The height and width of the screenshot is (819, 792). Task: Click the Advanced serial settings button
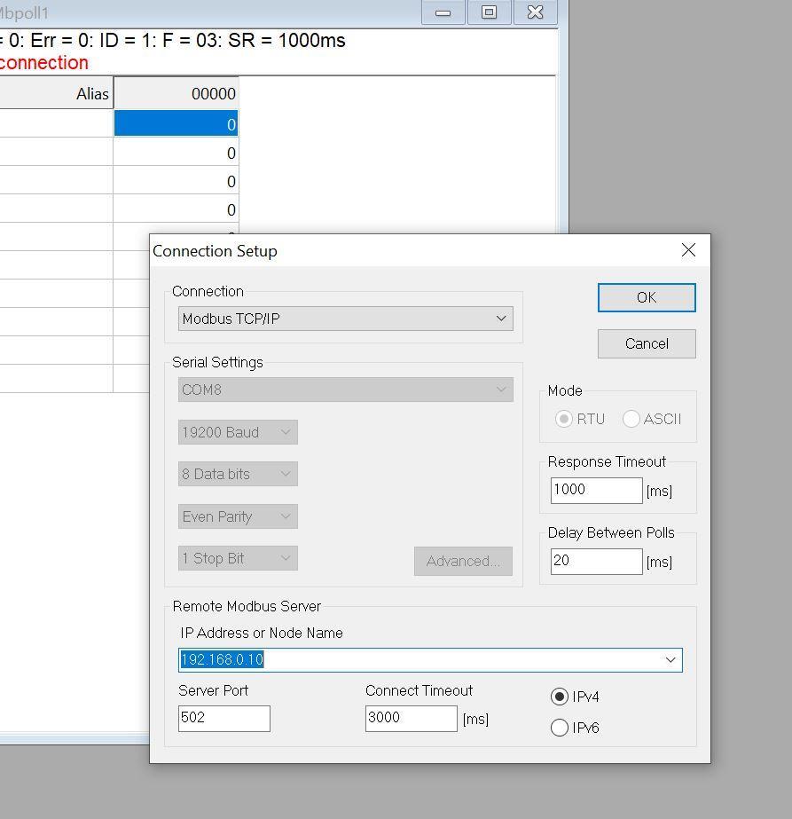click(462, 561)
